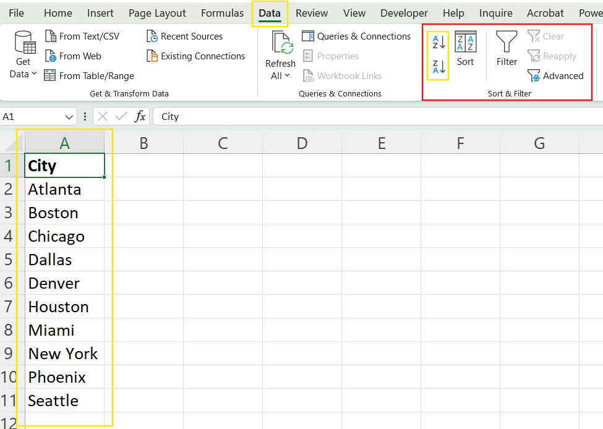Import data From Text/CSV
The width and height of the screenshot is (603, 429).
82,36
